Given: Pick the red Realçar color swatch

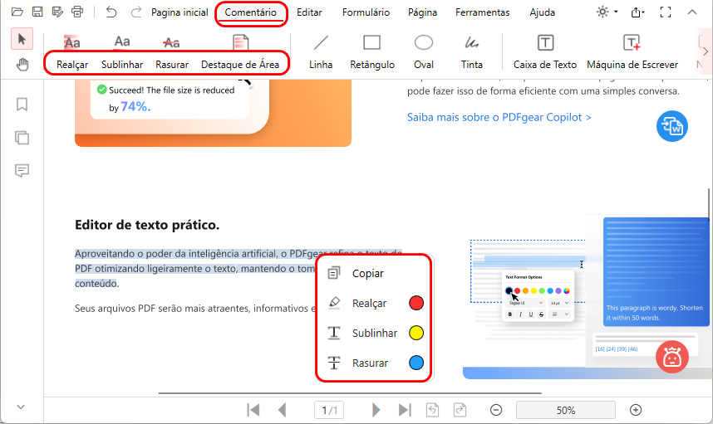Looking at the screenshot, I should [x=416, y=303].
